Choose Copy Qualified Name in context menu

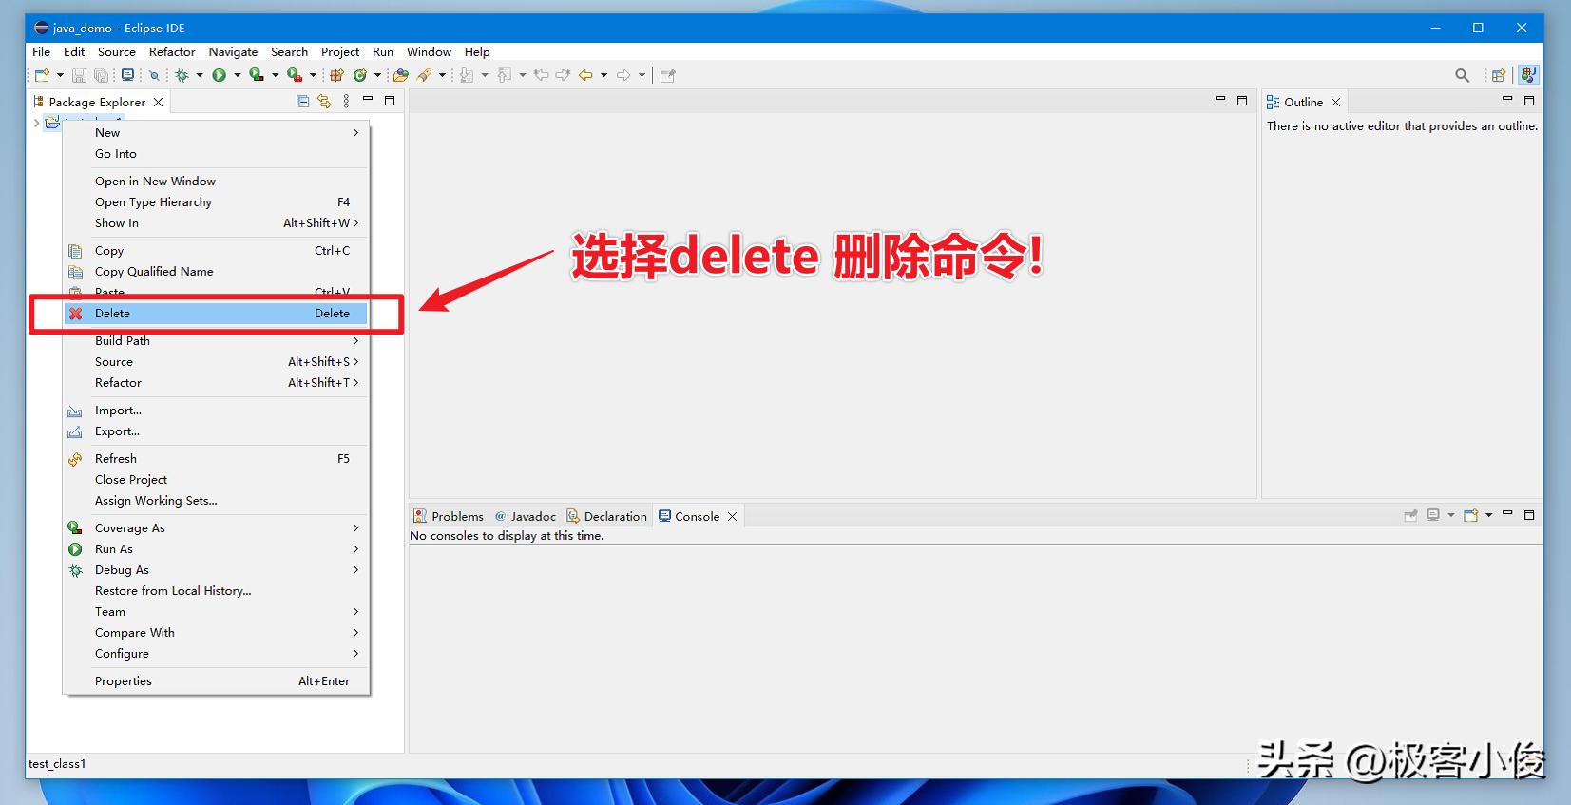[x=216, y=271]
